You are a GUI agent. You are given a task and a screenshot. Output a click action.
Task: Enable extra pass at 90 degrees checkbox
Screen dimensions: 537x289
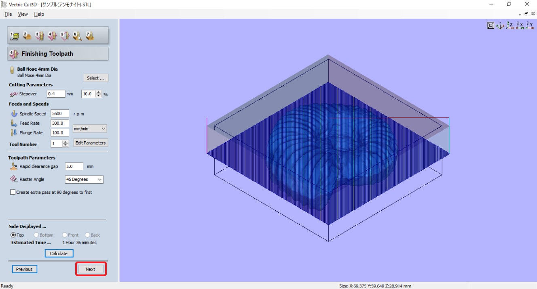(13, 193)
